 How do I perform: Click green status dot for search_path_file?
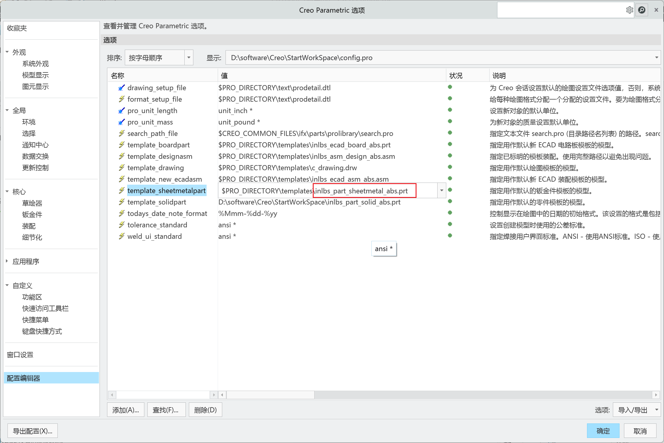tap(450, 133)
